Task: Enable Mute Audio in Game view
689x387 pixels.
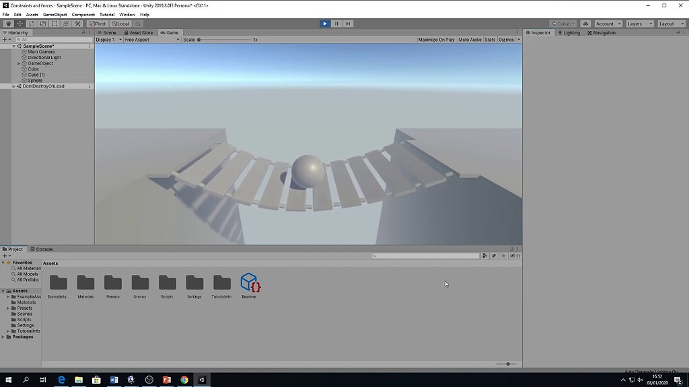Action: click(x=470, y=39)
